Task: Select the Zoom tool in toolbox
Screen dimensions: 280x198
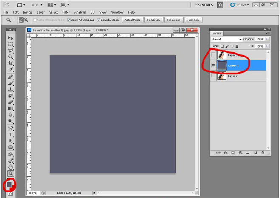Action: click(11, 173)
